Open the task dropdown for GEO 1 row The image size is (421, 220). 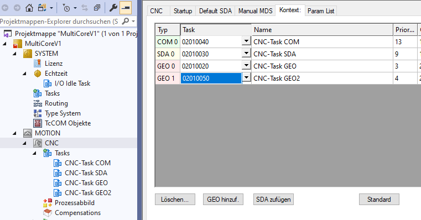coord(246,78)
